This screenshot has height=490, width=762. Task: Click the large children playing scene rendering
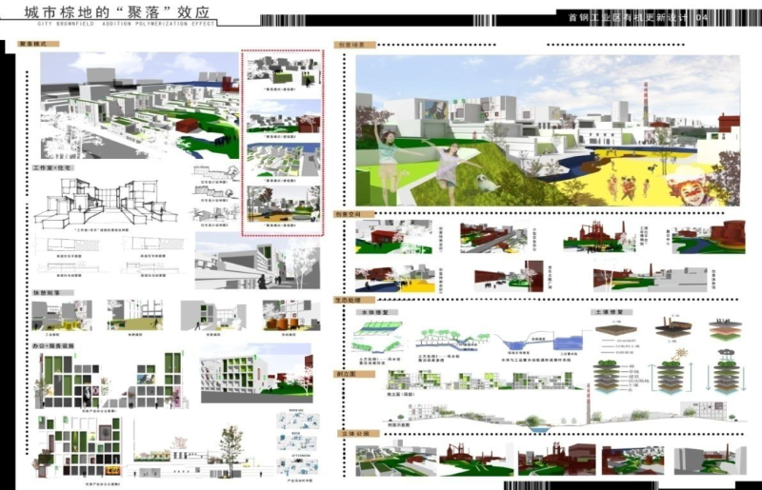(x=547, y=128)
